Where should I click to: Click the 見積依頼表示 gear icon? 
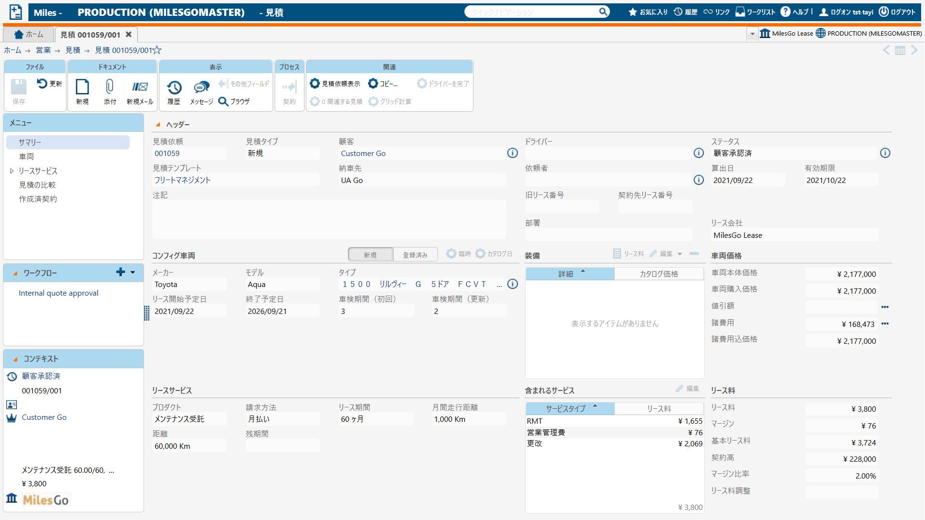315,83
